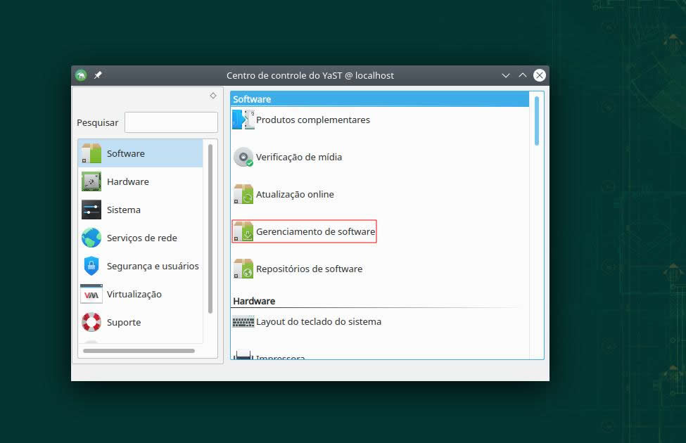Image resolution: width=686 pixels, height=443 pixels.
Task: Select the Virtualização category
Action: click(134, 294)
